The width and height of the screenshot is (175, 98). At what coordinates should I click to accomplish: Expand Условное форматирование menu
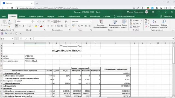[101, 24]
